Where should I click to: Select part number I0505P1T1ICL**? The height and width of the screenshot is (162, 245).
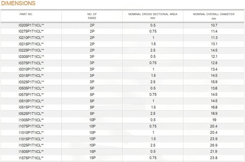[x=31, y=88]
